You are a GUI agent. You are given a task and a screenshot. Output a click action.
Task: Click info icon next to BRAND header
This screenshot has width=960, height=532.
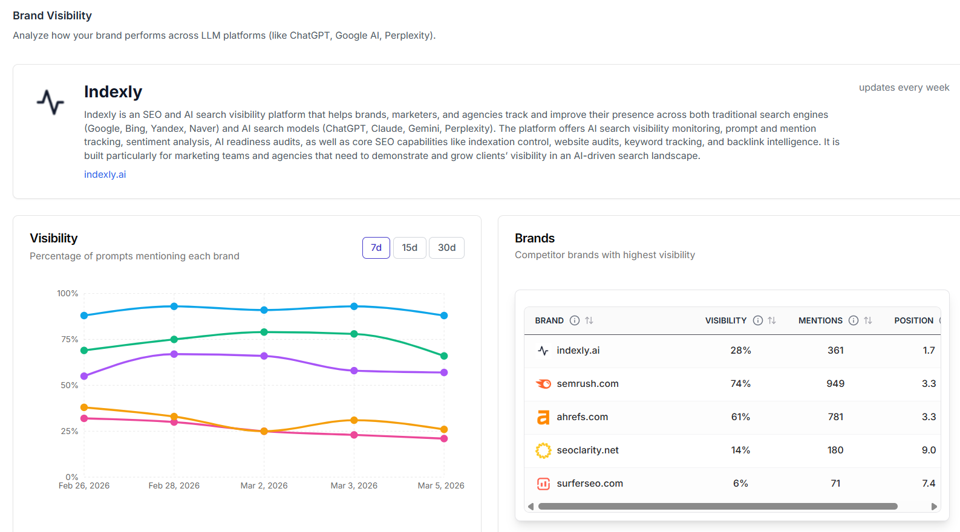575,320
